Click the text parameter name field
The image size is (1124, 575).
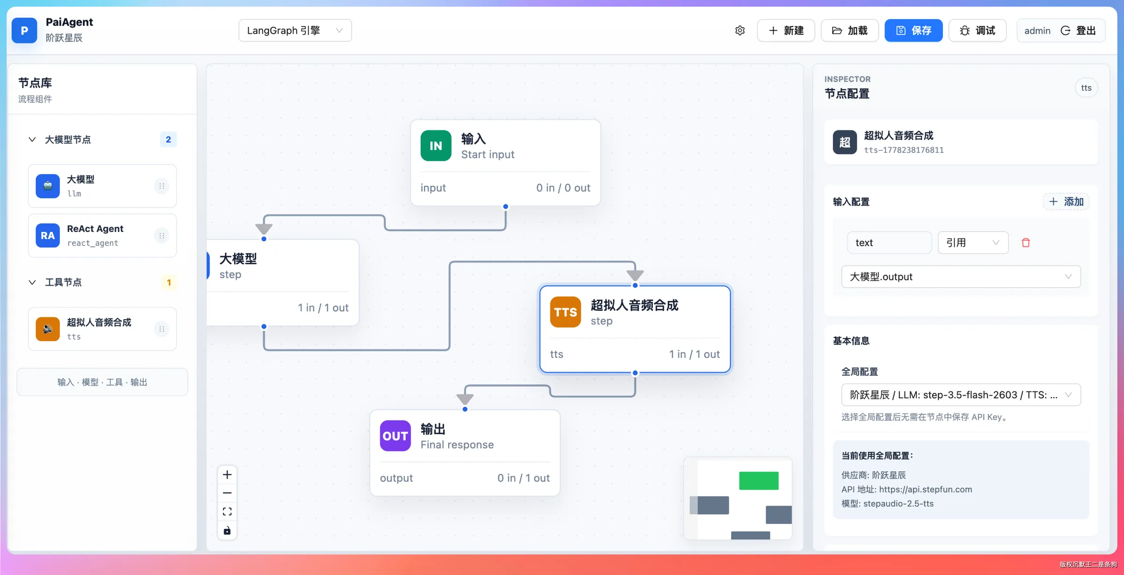click(x=889, y=243)
